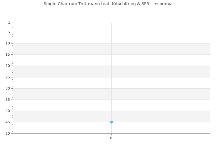Click the y-axis label 10

tap(8, 44)
